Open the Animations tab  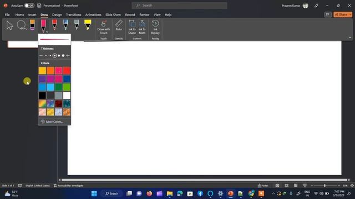[x=93, y=15]
